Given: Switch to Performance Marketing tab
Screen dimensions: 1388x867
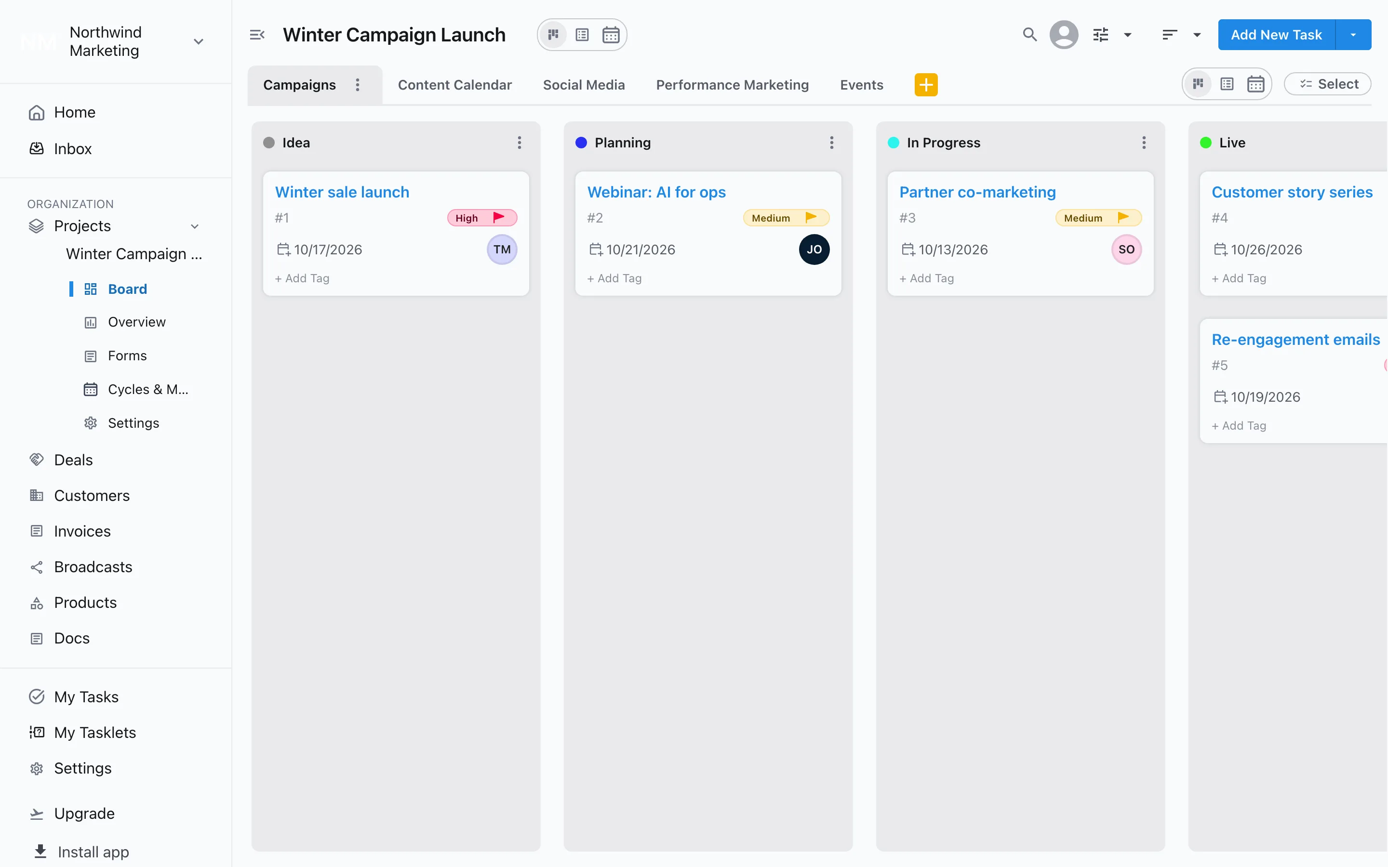Looking at the screenshot, I should pyautogui.click(x=732, y=85).
